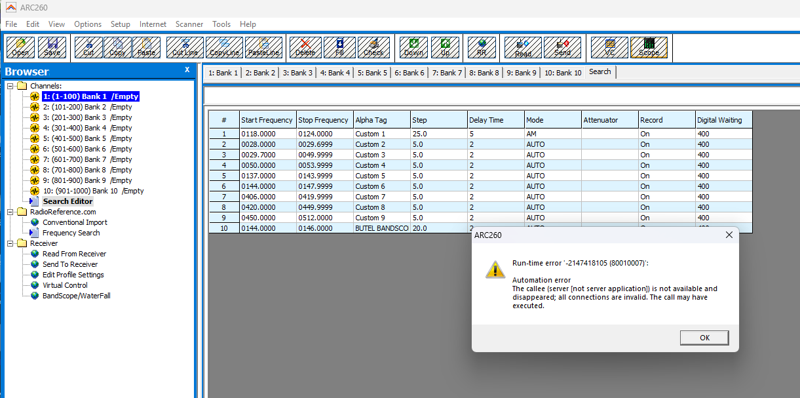Click the Start Frequency column header

(x=267, y=120)
